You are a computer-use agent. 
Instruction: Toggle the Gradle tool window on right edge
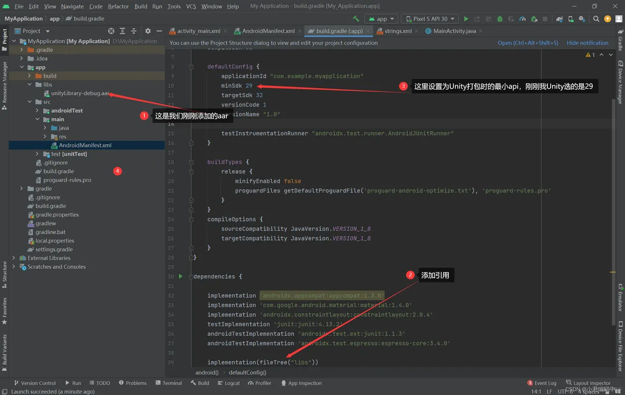pyautogui.click(x=620, y=40)
